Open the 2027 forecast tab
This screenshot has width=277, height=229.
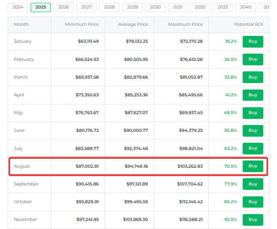coord(86,7)
